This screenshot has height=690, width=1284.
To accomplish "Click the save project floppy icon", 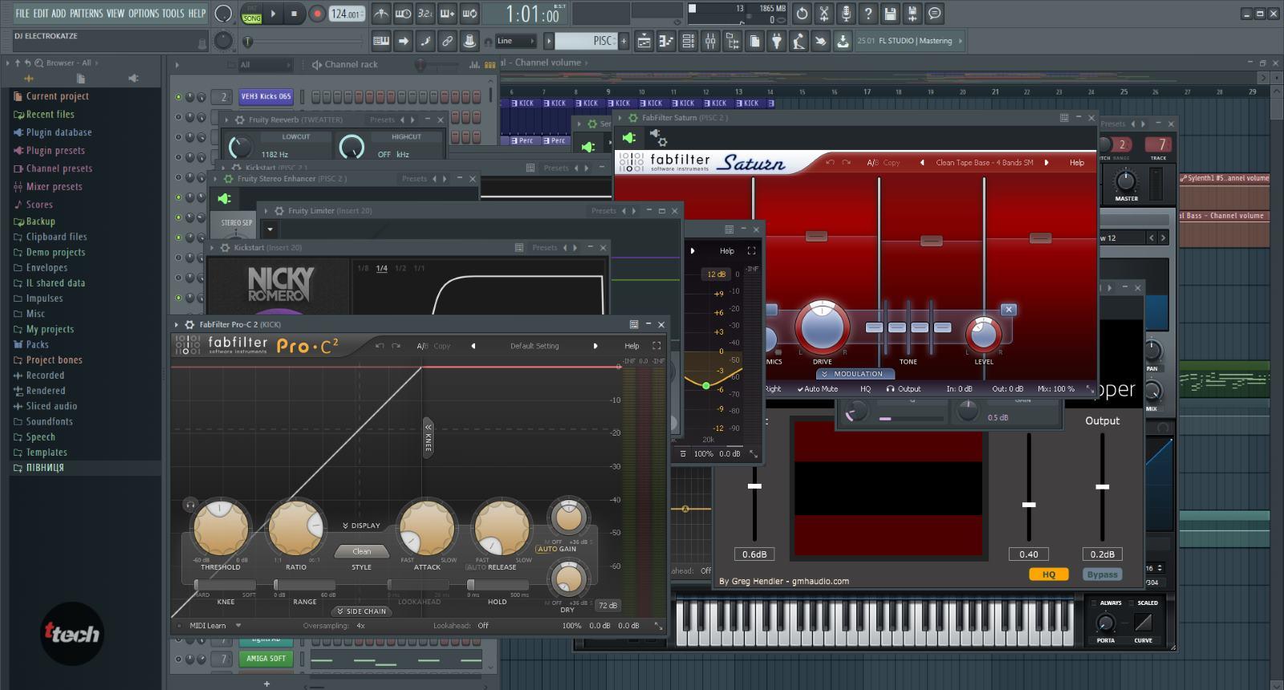I will coord(890,14).
